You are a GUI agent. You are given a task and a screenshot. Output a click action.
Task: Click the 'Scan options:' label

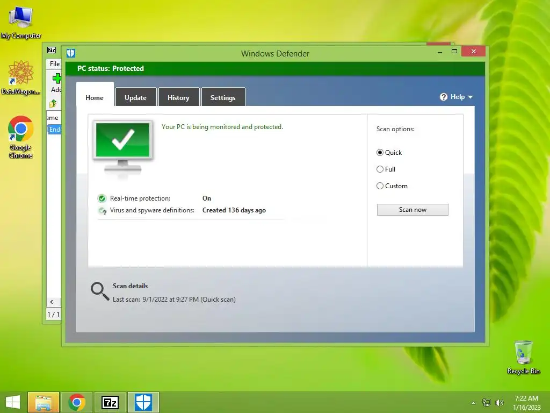[x=395, y=129]
